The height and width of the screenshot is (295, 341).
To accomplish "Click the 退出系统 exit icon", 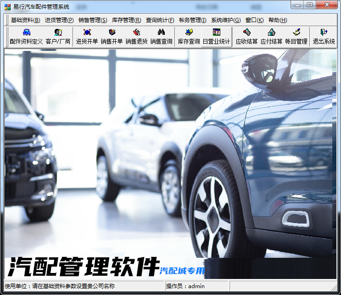I will point(324,37).
